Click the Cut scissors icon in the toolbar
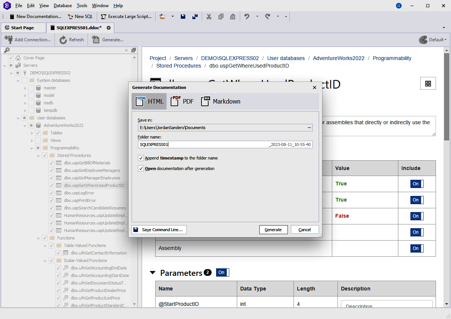 tap(209, 16)
